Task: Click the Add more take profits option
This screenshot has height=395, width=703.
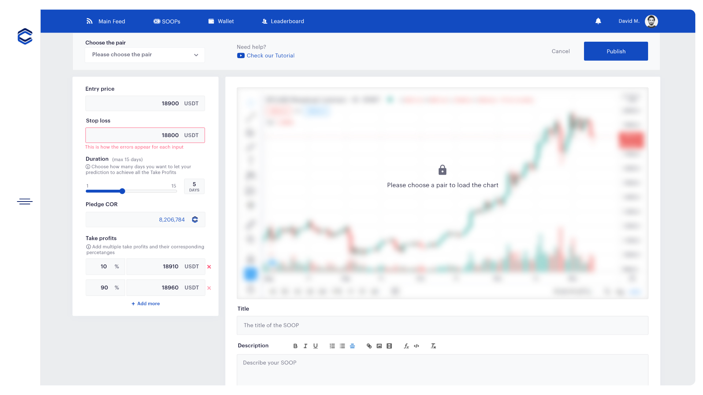Action: (145, 303)
